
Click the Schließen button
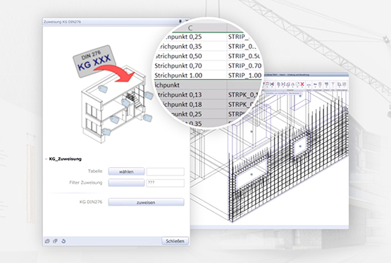(175, 241)
